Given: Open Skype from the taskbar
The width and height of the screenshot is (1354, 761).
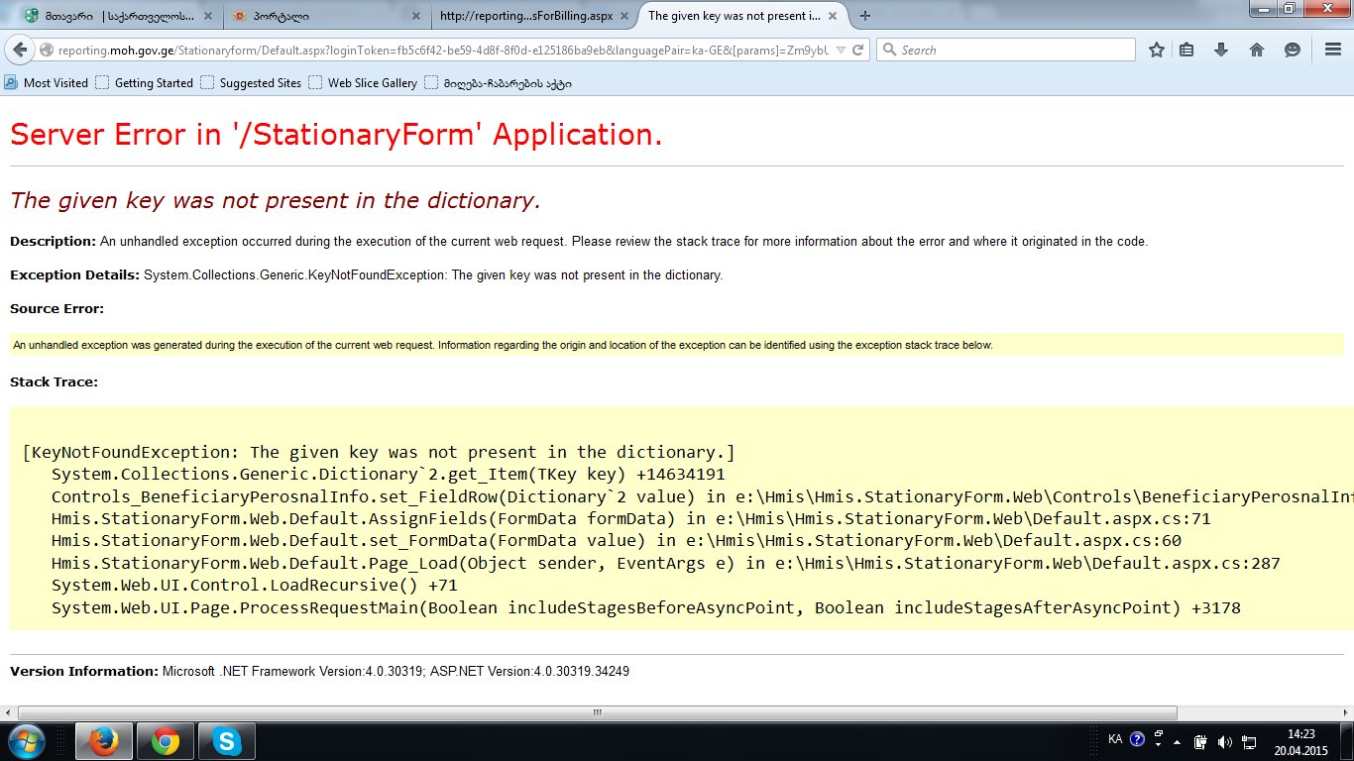Looking at the screenshot, I should (227, 741).
